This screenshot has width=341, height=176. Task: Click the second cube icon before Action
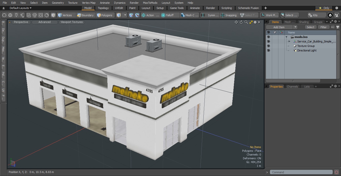tap(137, 15)
